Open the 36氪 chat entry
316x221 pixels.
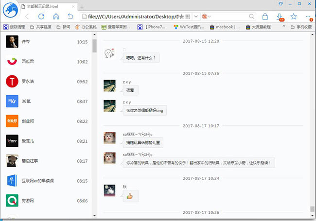coord(48,102)
